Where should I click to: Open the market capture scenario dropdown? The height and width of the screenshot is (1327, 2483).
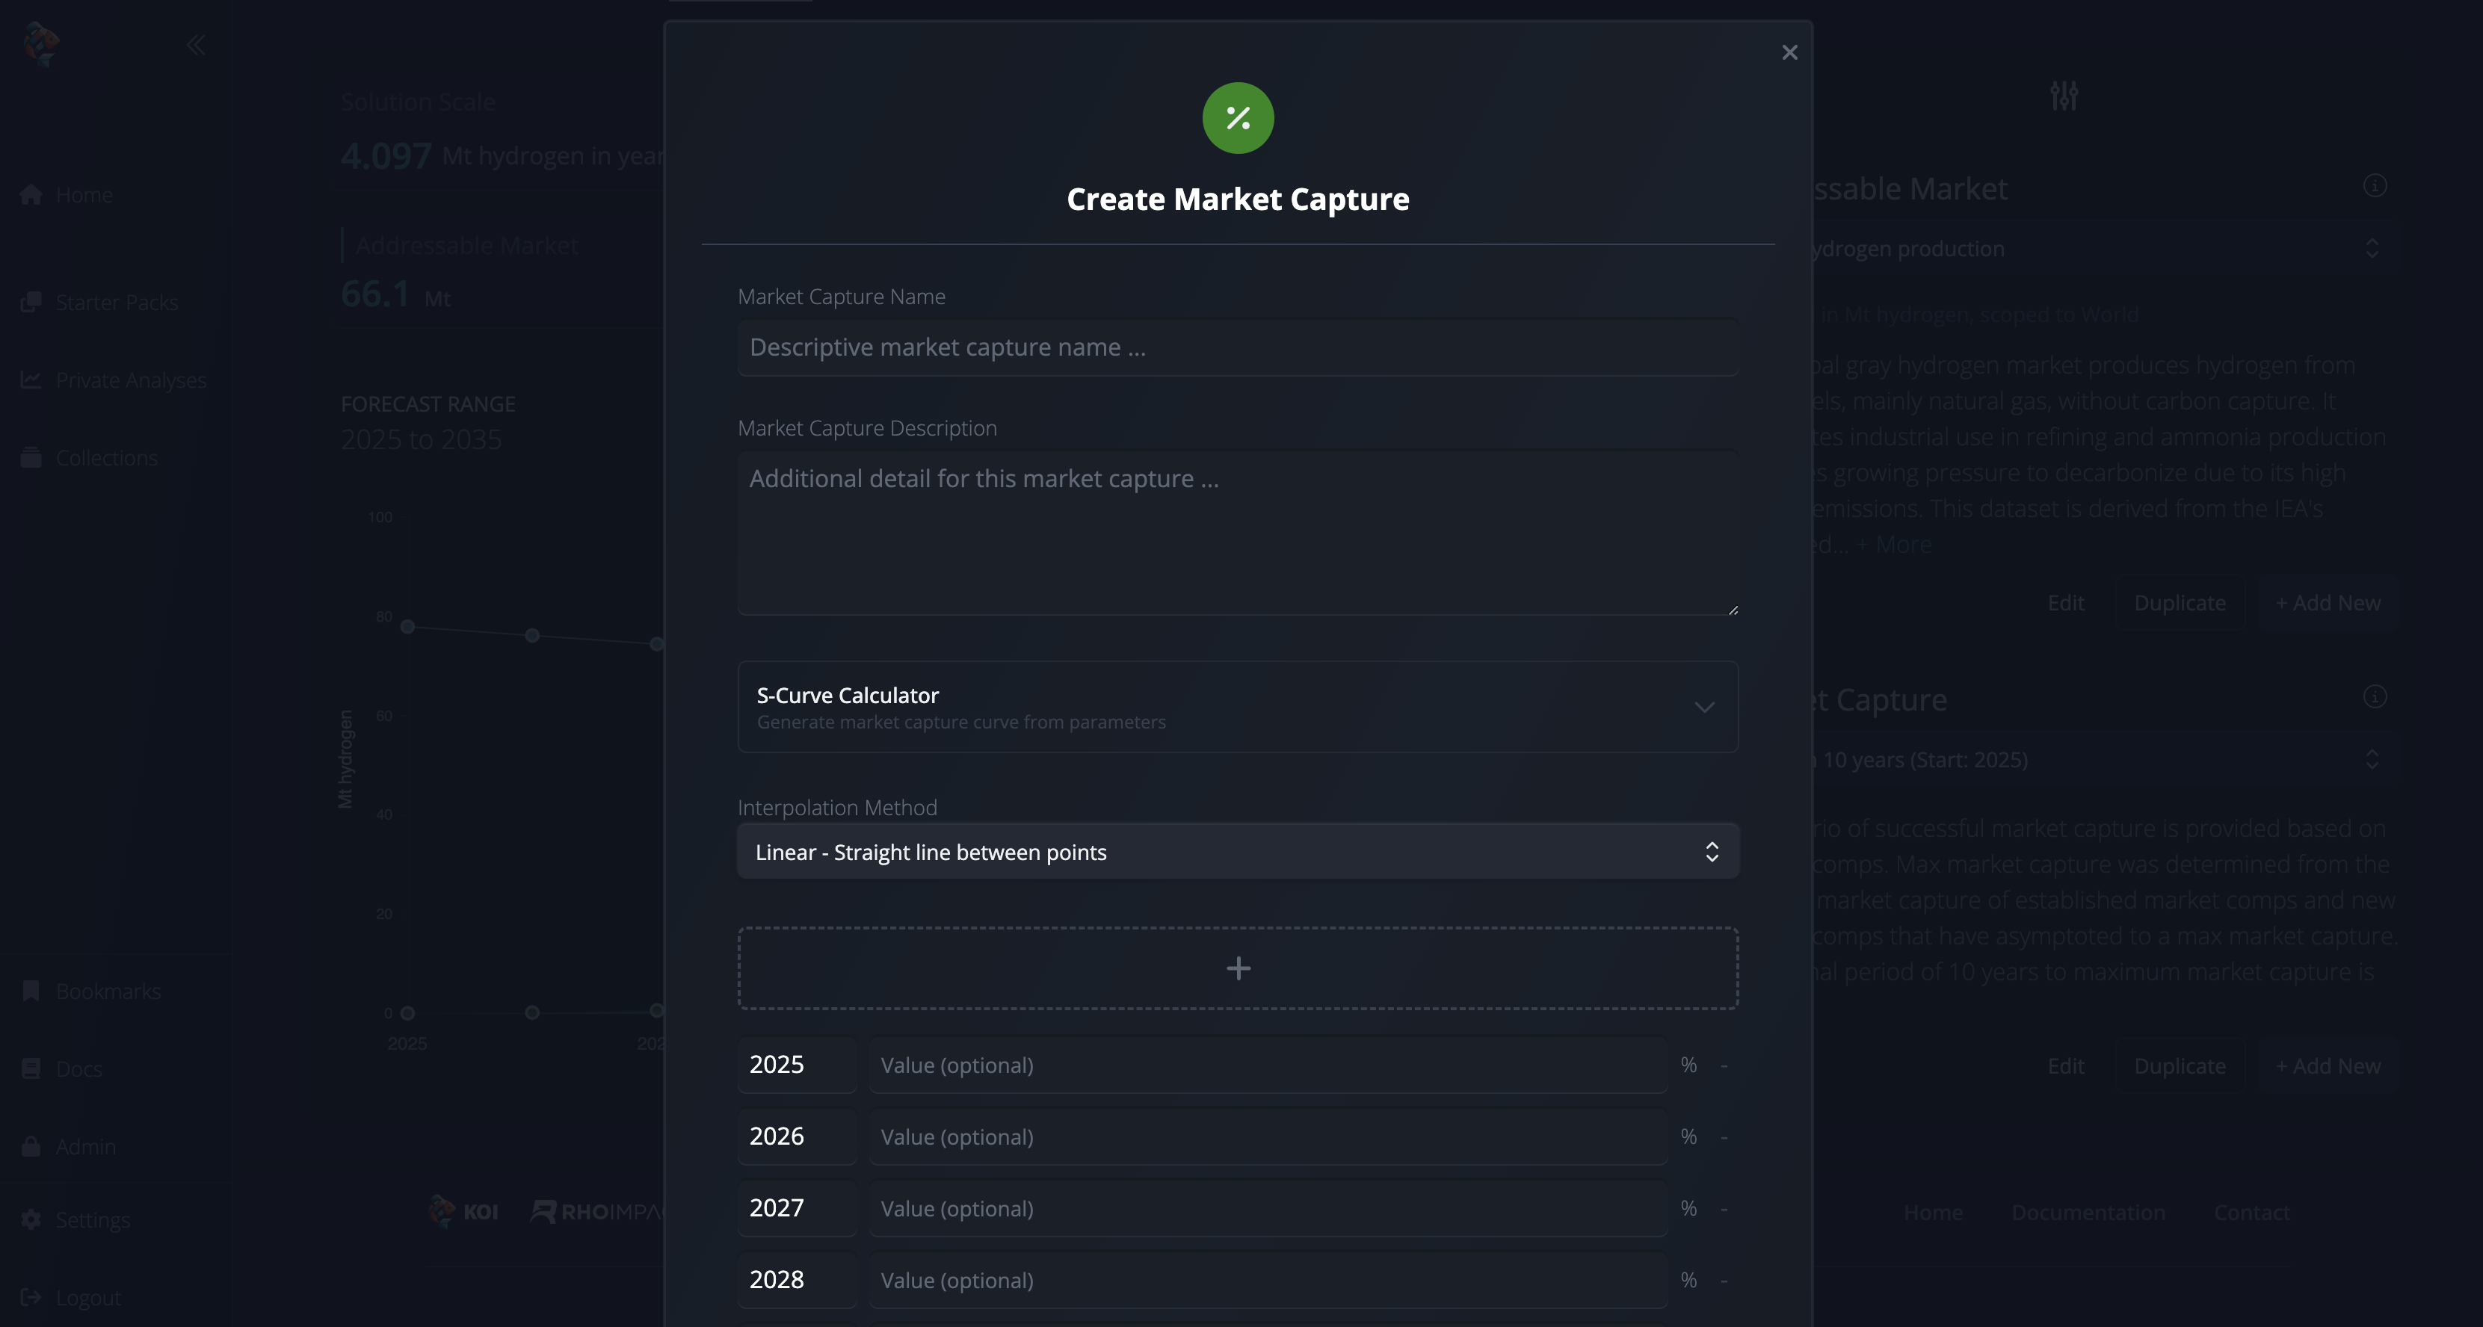(2091, 759)
